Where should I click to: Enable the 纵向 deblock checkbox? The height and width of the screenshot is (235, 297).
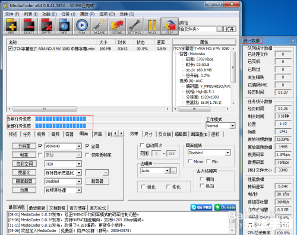point(202,186)
